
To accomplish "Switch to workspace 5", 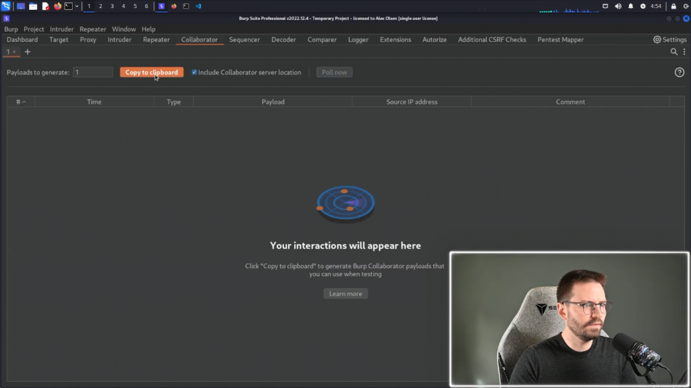I will (x=135, y=6).
